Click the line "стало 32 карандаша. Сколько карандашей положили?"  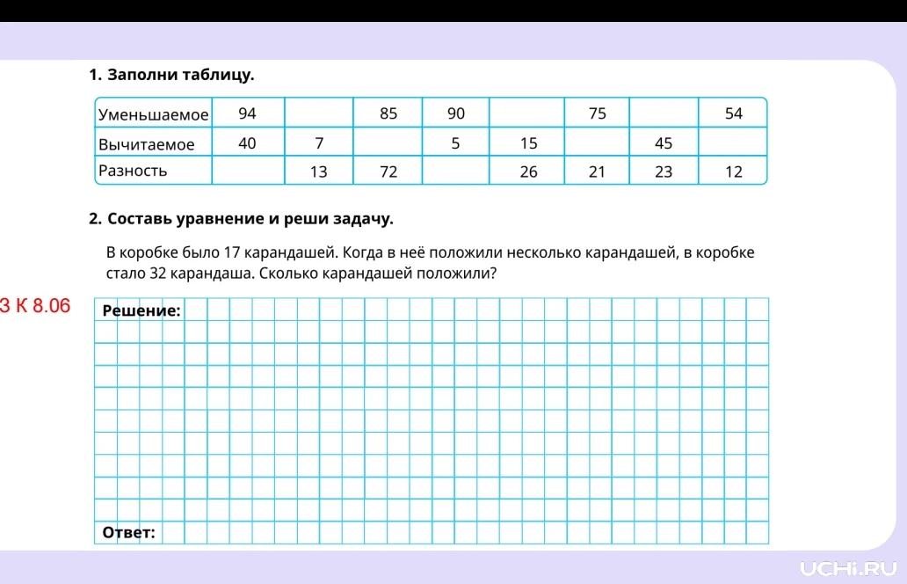click(301, 274)
